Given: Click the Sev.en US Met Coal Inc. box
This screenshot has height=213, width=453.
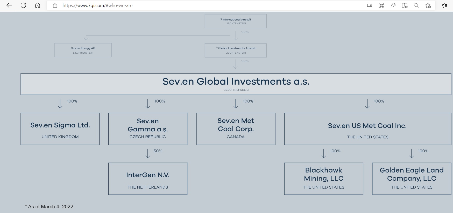Looking at the screenshot, I should [368, 129].
